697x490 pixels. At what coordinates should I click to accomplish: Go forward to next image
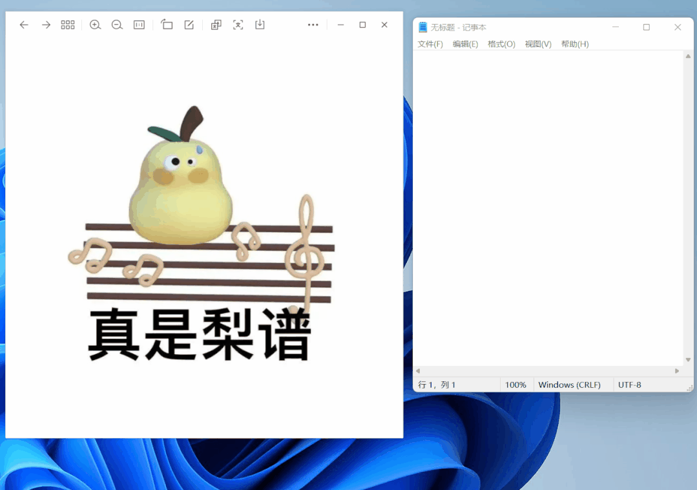pyautogui.click(x=45, y=25)
